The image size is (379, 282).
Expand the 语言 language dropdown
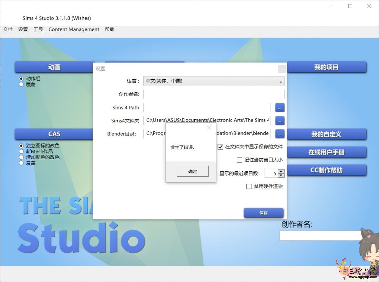point(214,81)
